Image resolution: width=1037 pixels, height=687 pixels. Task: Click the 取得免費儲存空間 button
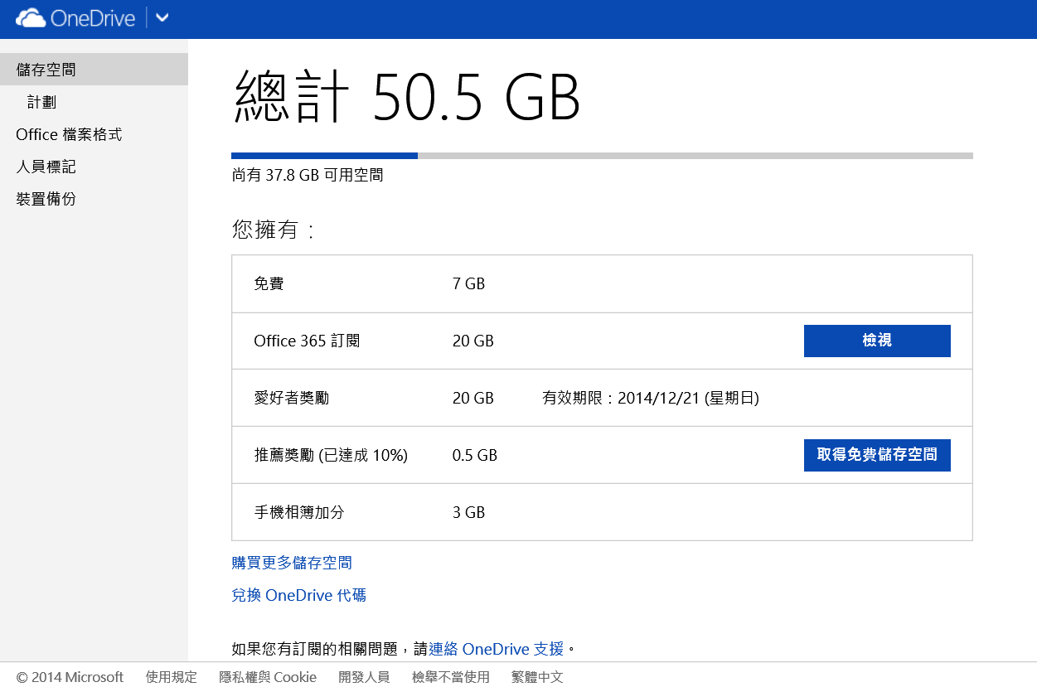(x=877, y=455)
